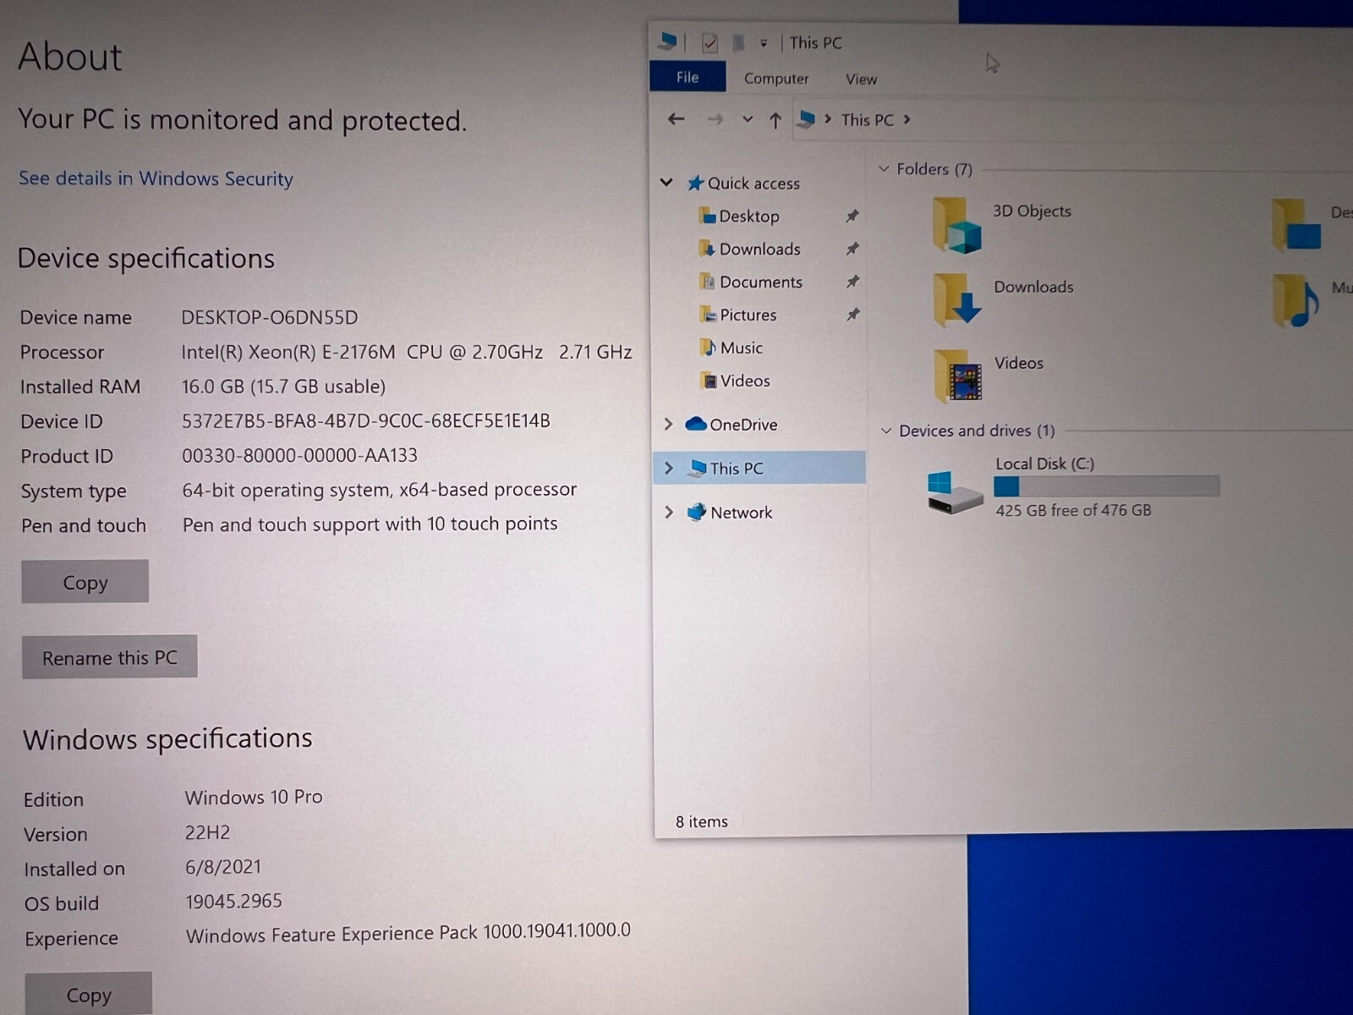Switch to the Computer ribbon tab
This screenshot has width=1353, height=1015.
(x=776, y=79)
